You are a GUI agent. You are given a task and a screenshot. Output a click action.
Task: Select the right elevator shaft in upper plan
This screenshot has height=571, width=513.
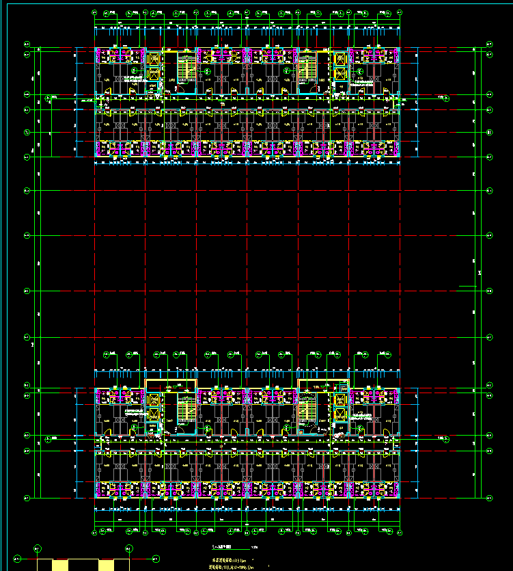point(341,74)
